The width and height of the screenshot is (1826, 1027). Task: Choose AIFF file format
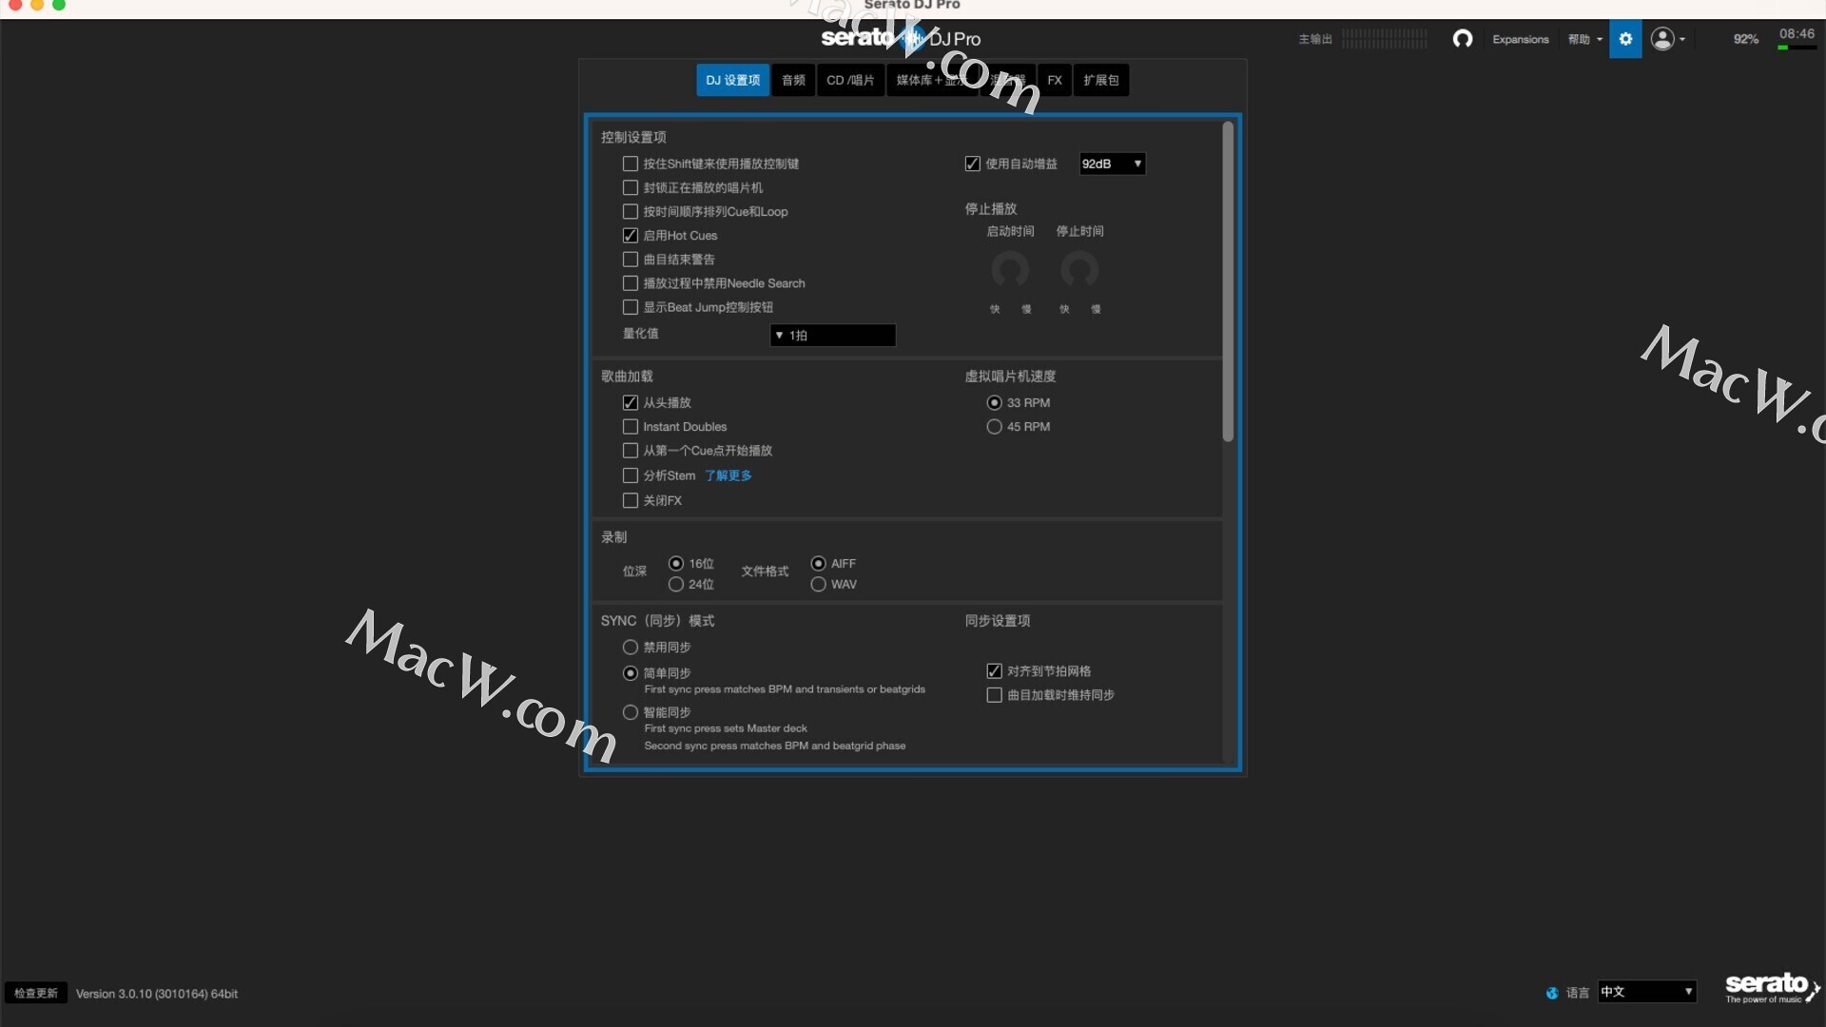[x=818, y=563]
